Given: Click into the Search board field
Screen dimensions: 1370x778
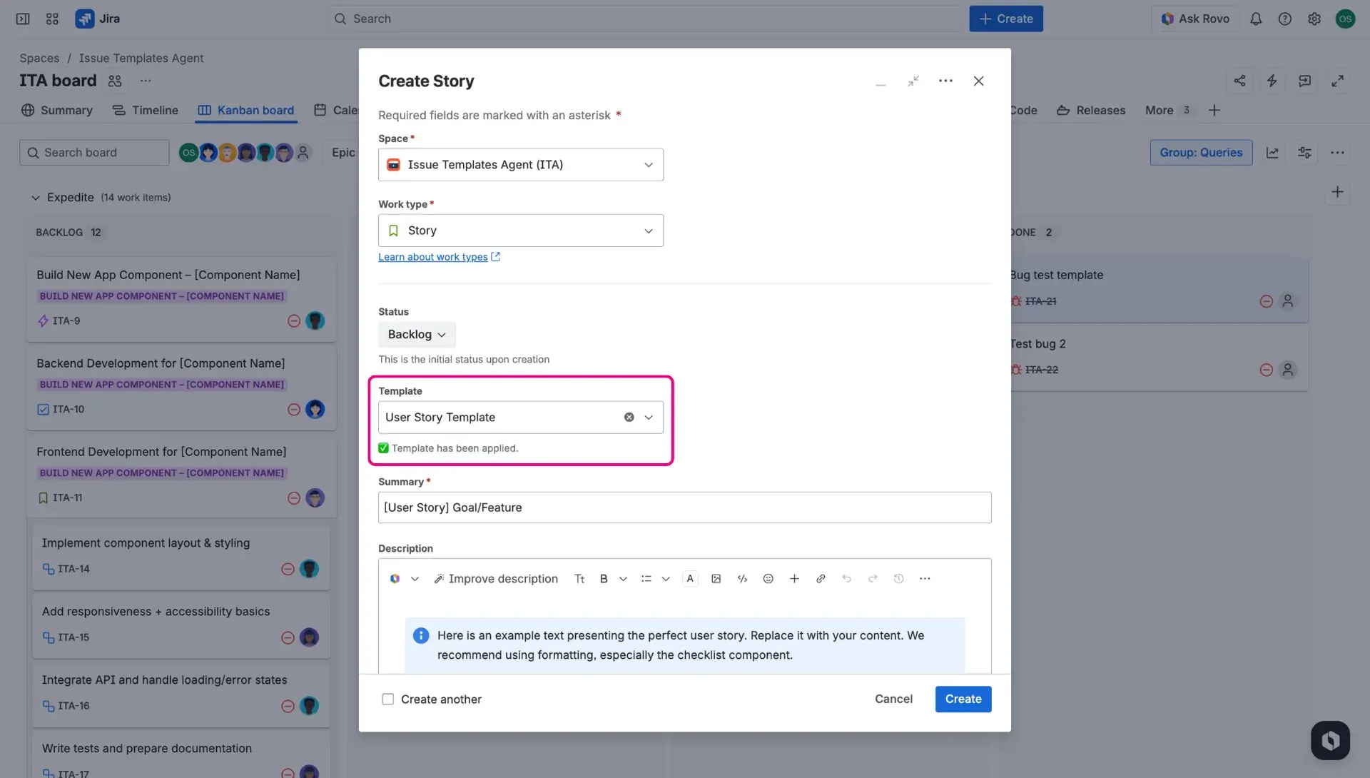Looking at the screenshot, I should [93, 152].
